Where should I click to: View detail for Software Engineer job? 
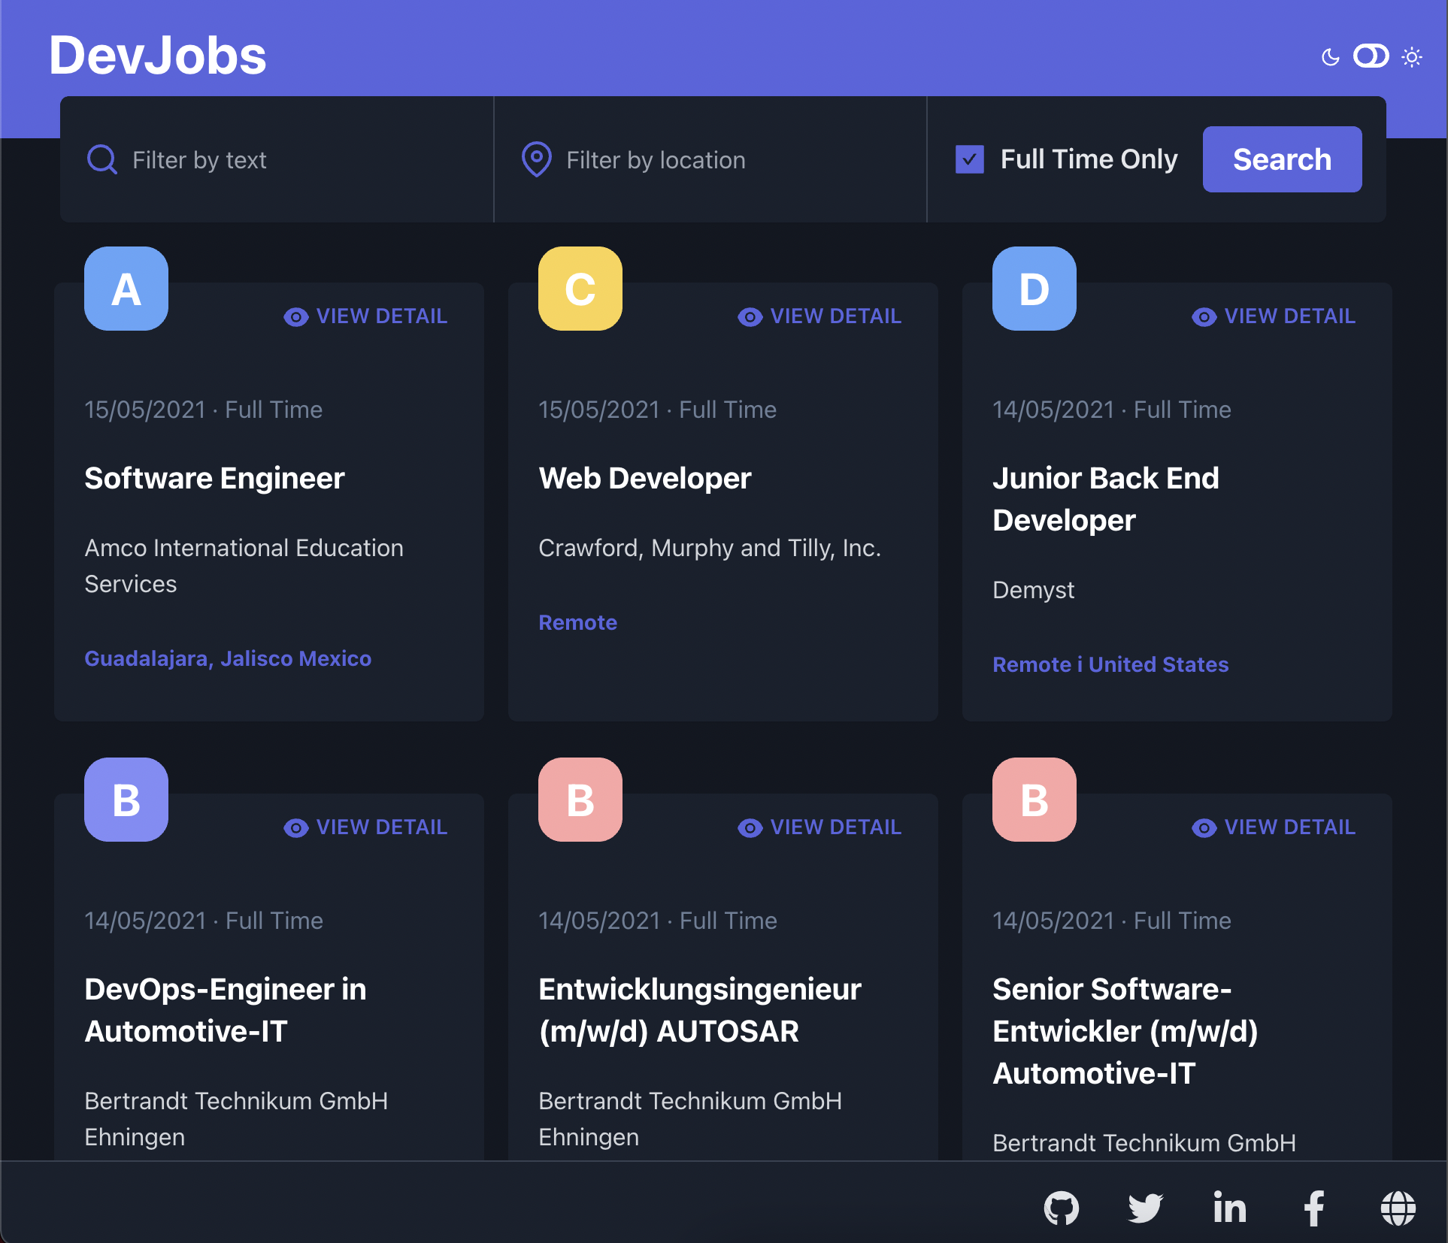coord(365,316)
